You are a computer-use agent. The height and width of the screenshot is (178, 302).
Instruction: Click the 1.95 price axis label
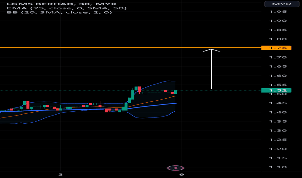coord(278,12)
